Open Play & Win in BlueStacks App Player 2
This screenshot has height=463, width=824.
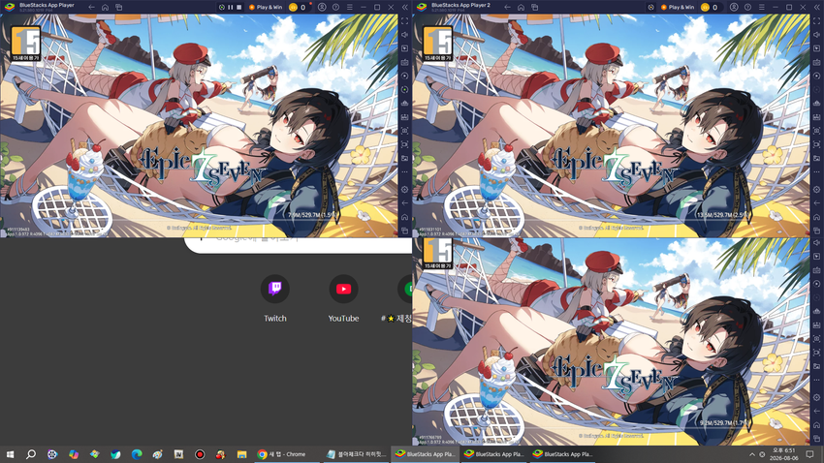[x=678, y=8]
